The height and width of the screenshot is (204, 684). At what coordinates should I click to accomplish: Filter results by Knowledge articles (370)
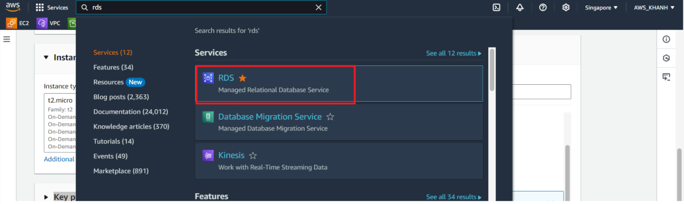pyautogui.click(x=131, y=126)
